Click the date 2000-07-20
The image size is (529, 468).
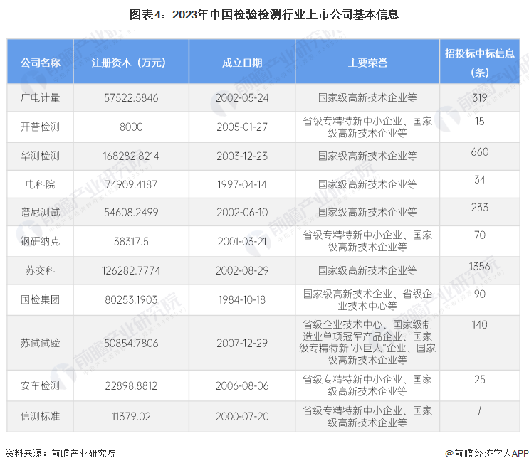point(242,417)
